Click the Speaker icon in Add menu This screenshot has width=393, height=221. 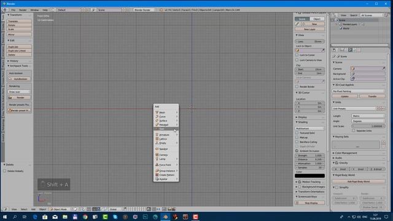tap(157, 149)
